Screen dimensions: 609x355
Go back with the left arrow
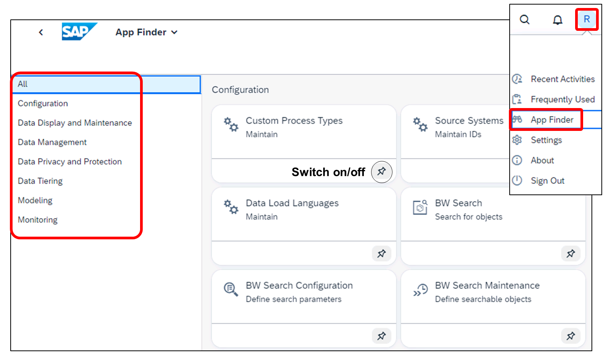pos(41,32)
